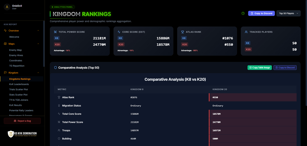307x146 pixels.
Task: Click the Overview pulse icon in sidebar
Action: click(5, 31)
